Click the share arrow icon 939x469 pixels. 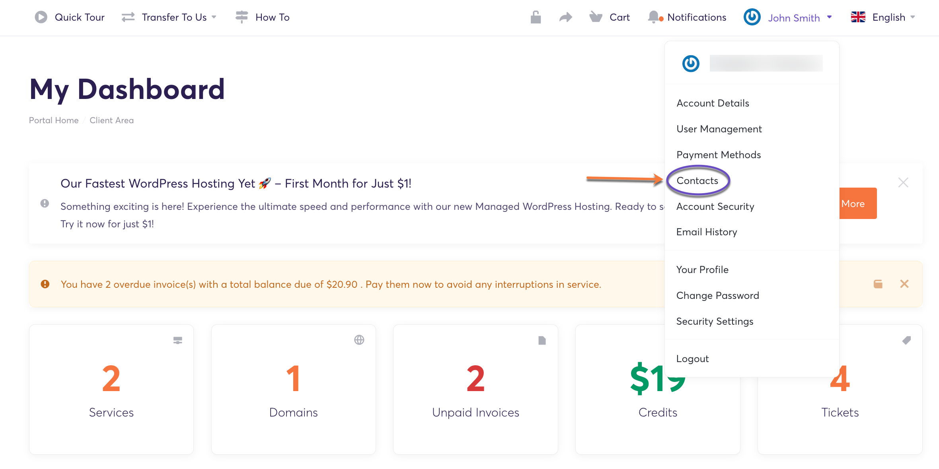(565, 17)
